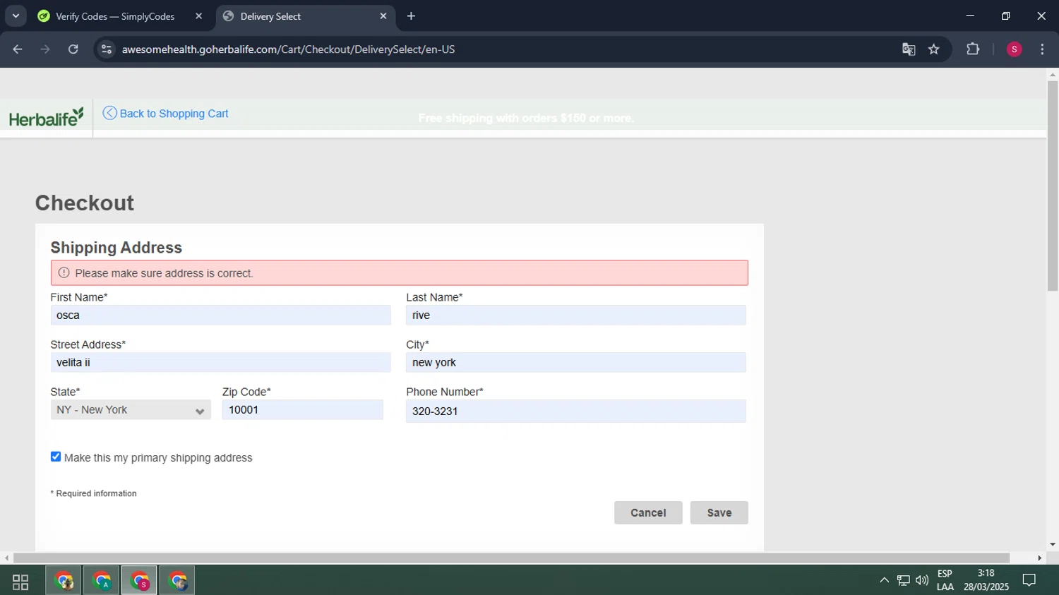1059x595 pixels.
Task: Click the Last Name field
Action: (x=576, y=315)
